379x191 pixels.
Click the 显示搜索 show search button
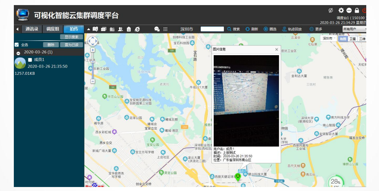[72, 37]
